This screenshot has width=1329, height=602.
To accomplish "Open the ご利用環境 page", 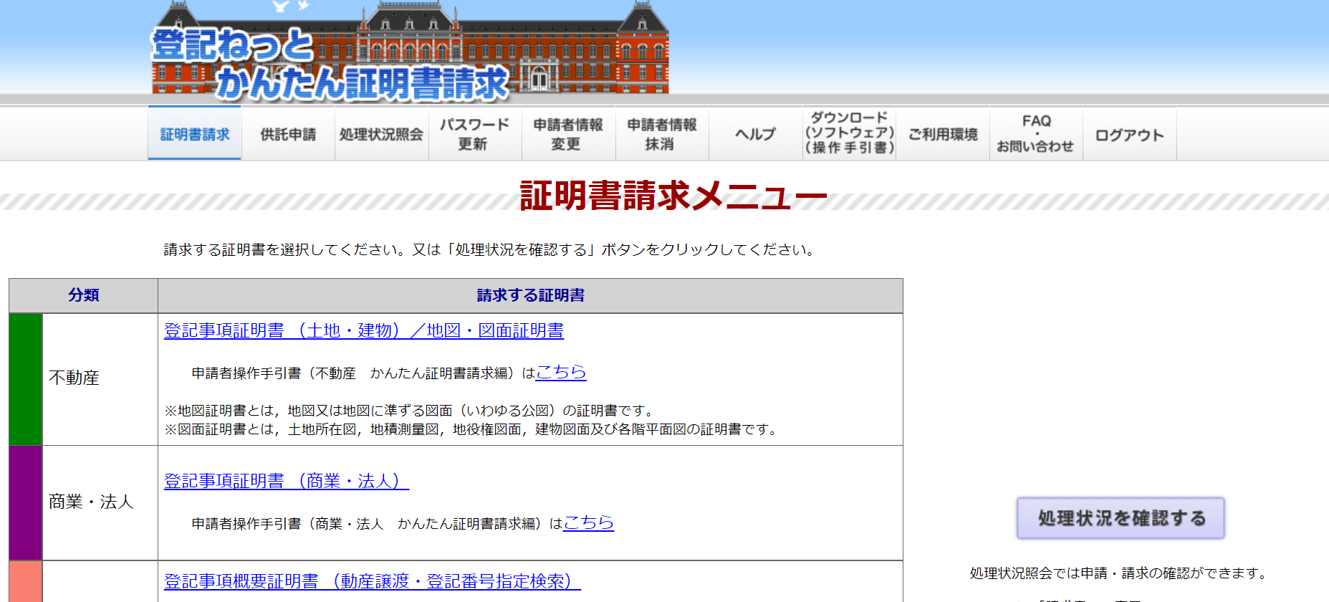I will click(943, 134).
